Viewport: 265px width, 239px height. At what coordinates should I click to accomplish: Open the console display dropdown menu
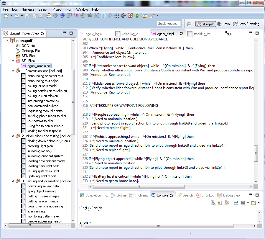coord(248,202)
